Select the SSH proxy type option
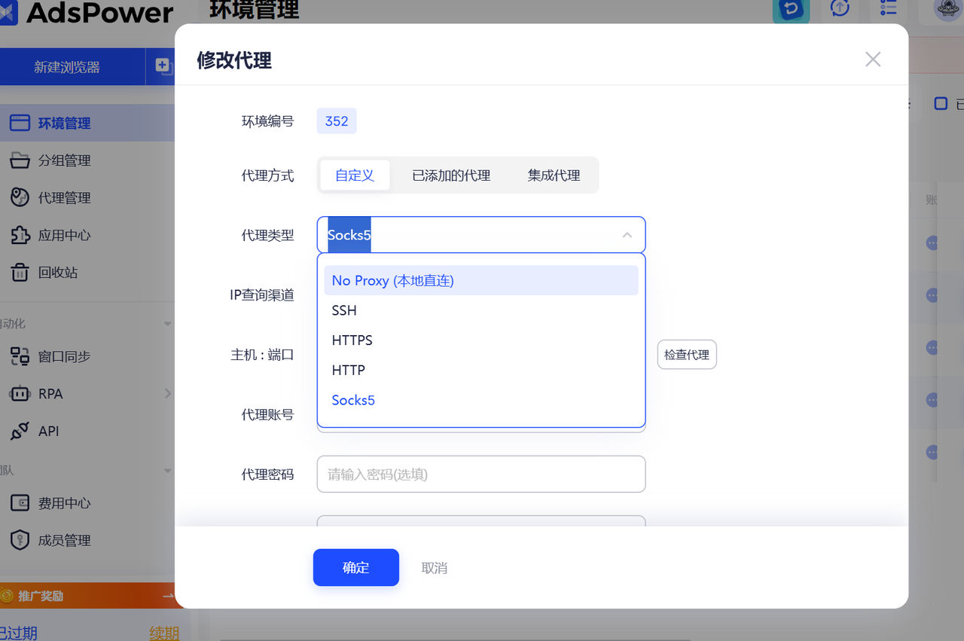Screen dimensions: 964x641 343,310
